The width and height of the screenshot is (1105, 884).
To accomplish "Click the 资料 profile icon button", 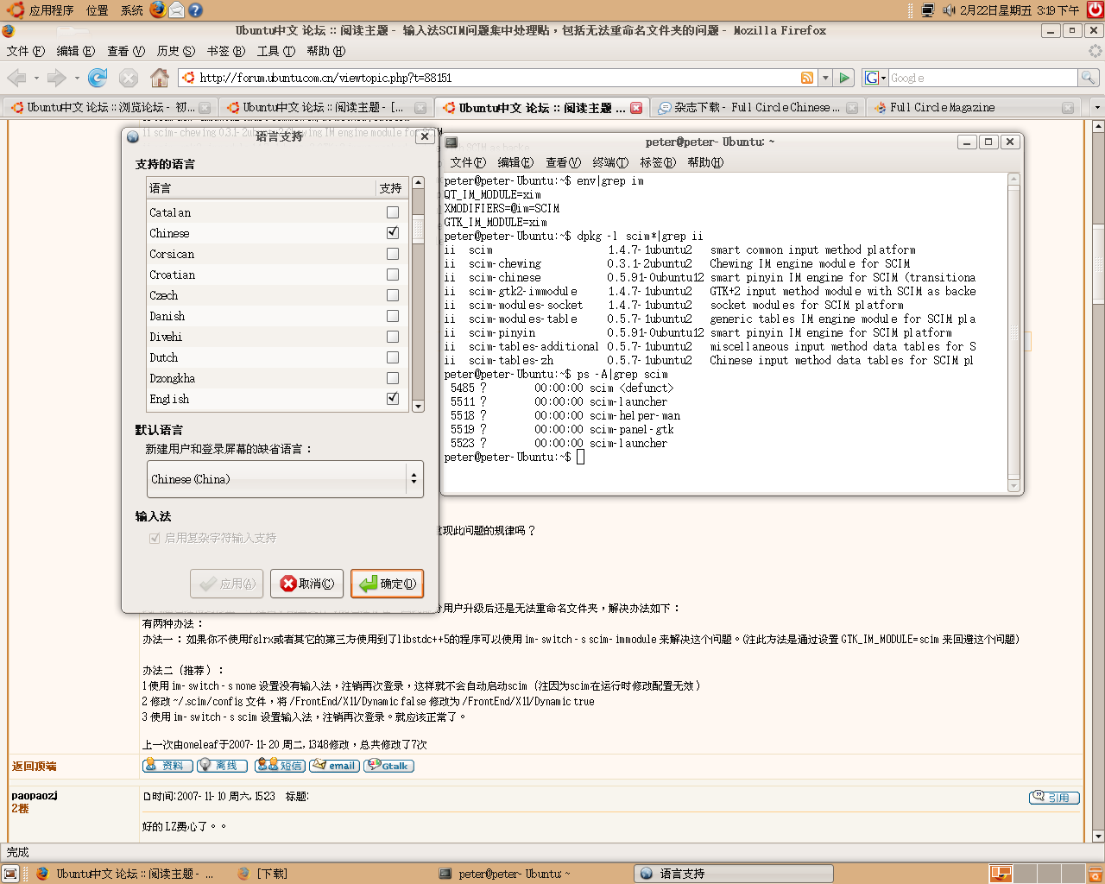I will click(x=167, y=766).
